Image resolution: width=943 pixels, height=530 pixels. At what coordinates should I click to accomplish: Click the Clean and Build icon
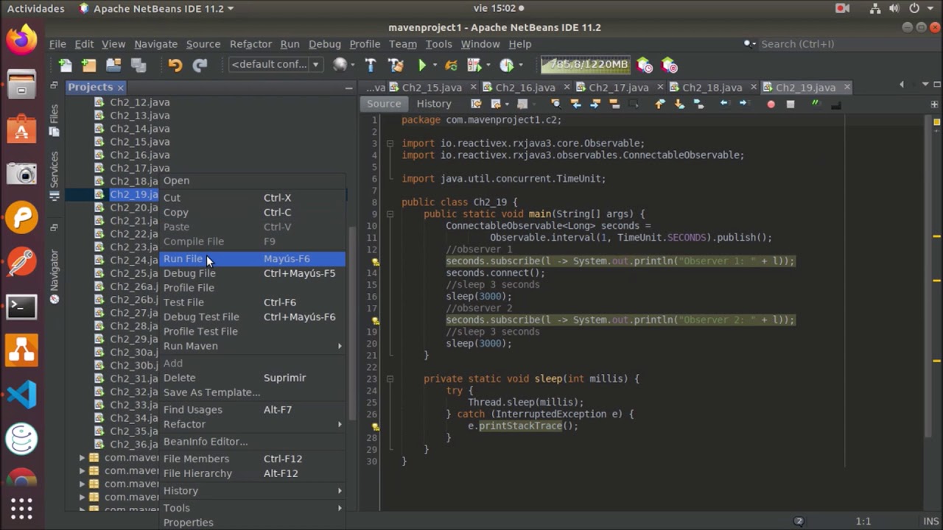[396, 66]
